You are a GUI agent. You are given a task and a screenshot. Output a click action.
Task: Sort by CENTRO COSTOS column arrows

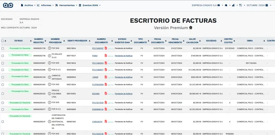point(234,41)
